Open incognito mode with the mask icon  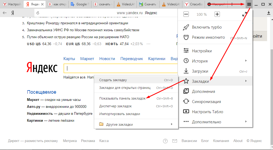(x=208, y=37)
